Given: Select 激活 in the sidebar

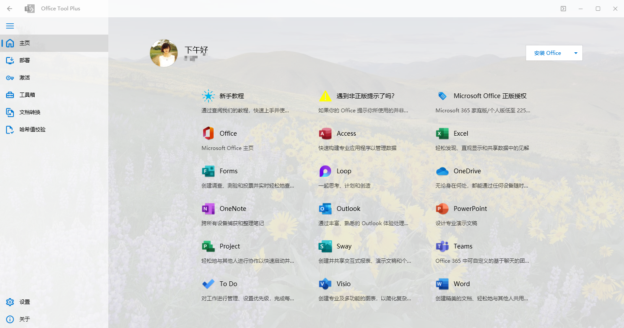Looking at the screenshot, I should 24,78.
